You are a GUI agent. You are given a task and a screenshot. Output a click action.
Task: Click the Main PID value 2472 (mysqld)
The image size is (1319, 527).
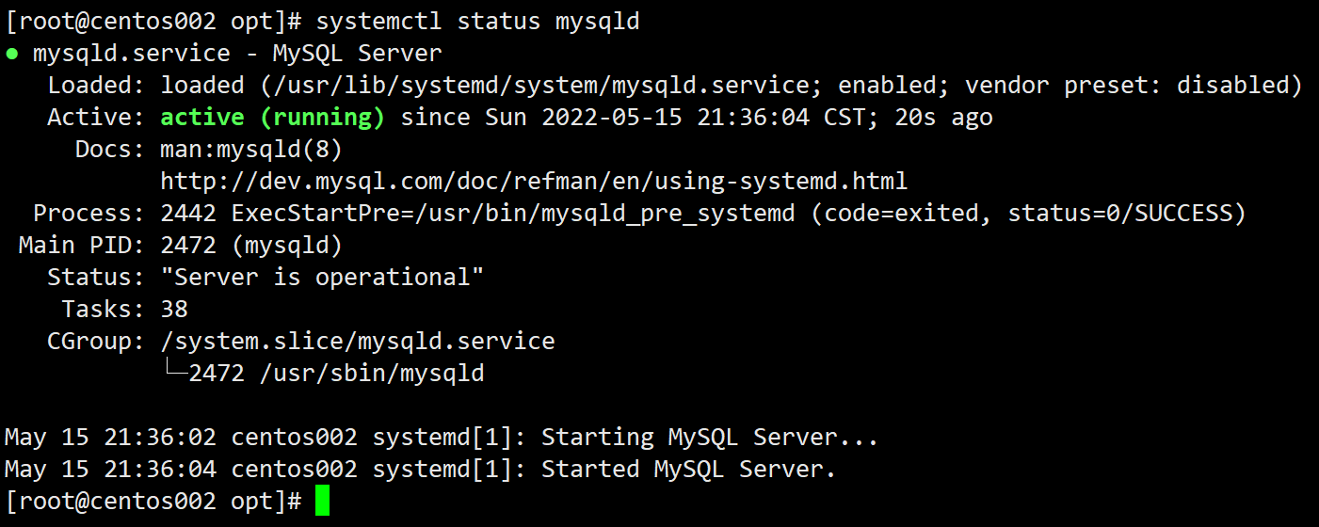coord(250,246)
